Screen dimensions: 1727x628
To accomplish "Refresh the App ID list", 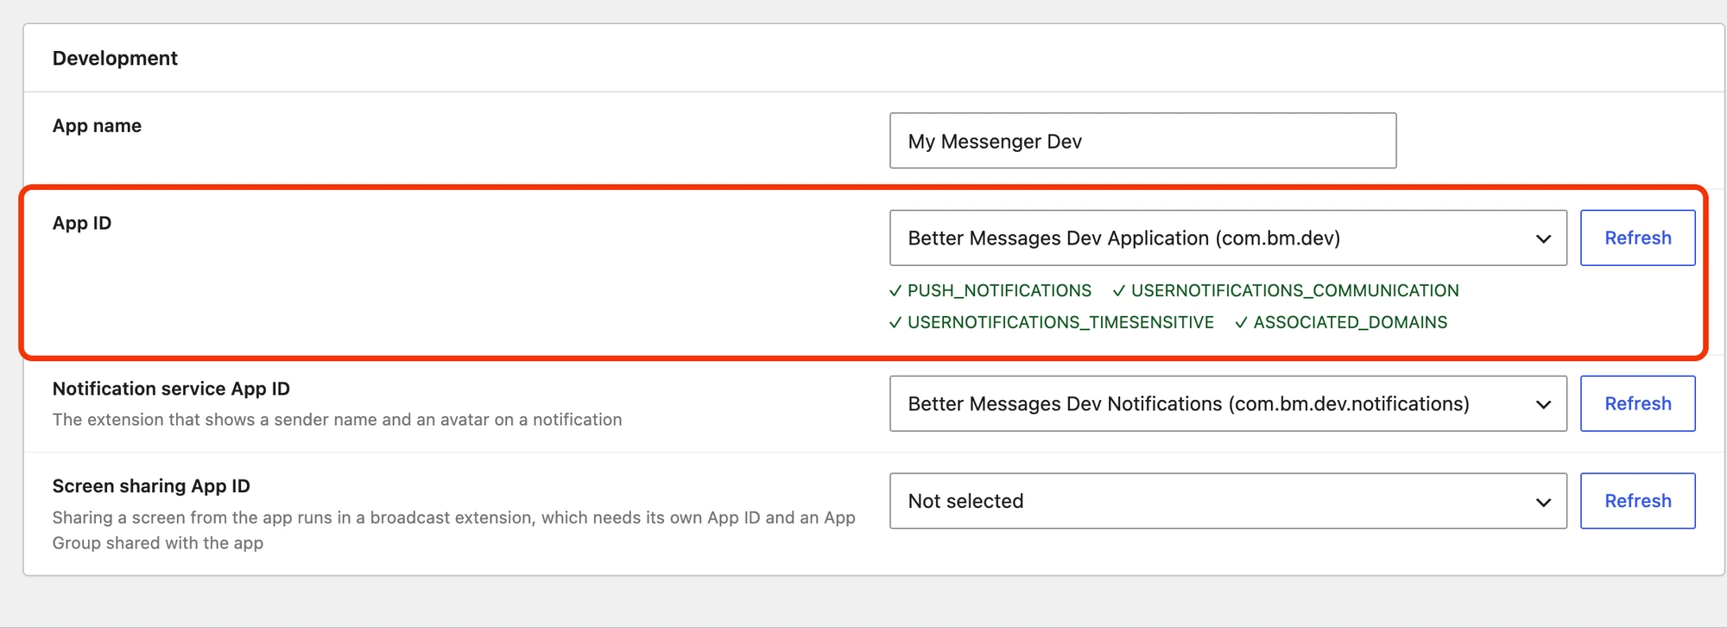I will [x=1638, y=238].
